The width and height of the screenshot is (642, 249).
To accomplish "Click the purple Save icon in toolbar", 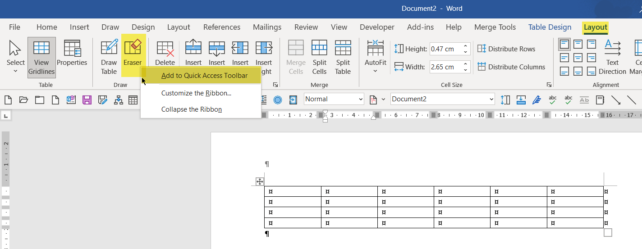I will click(87, 100).
